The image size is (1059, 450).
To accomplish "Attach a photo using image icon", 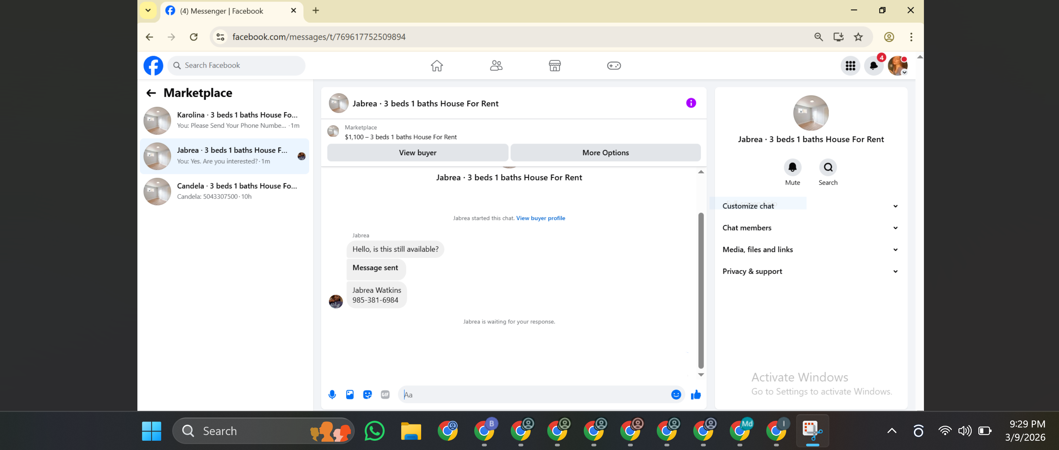I will [x=350, y=395].
